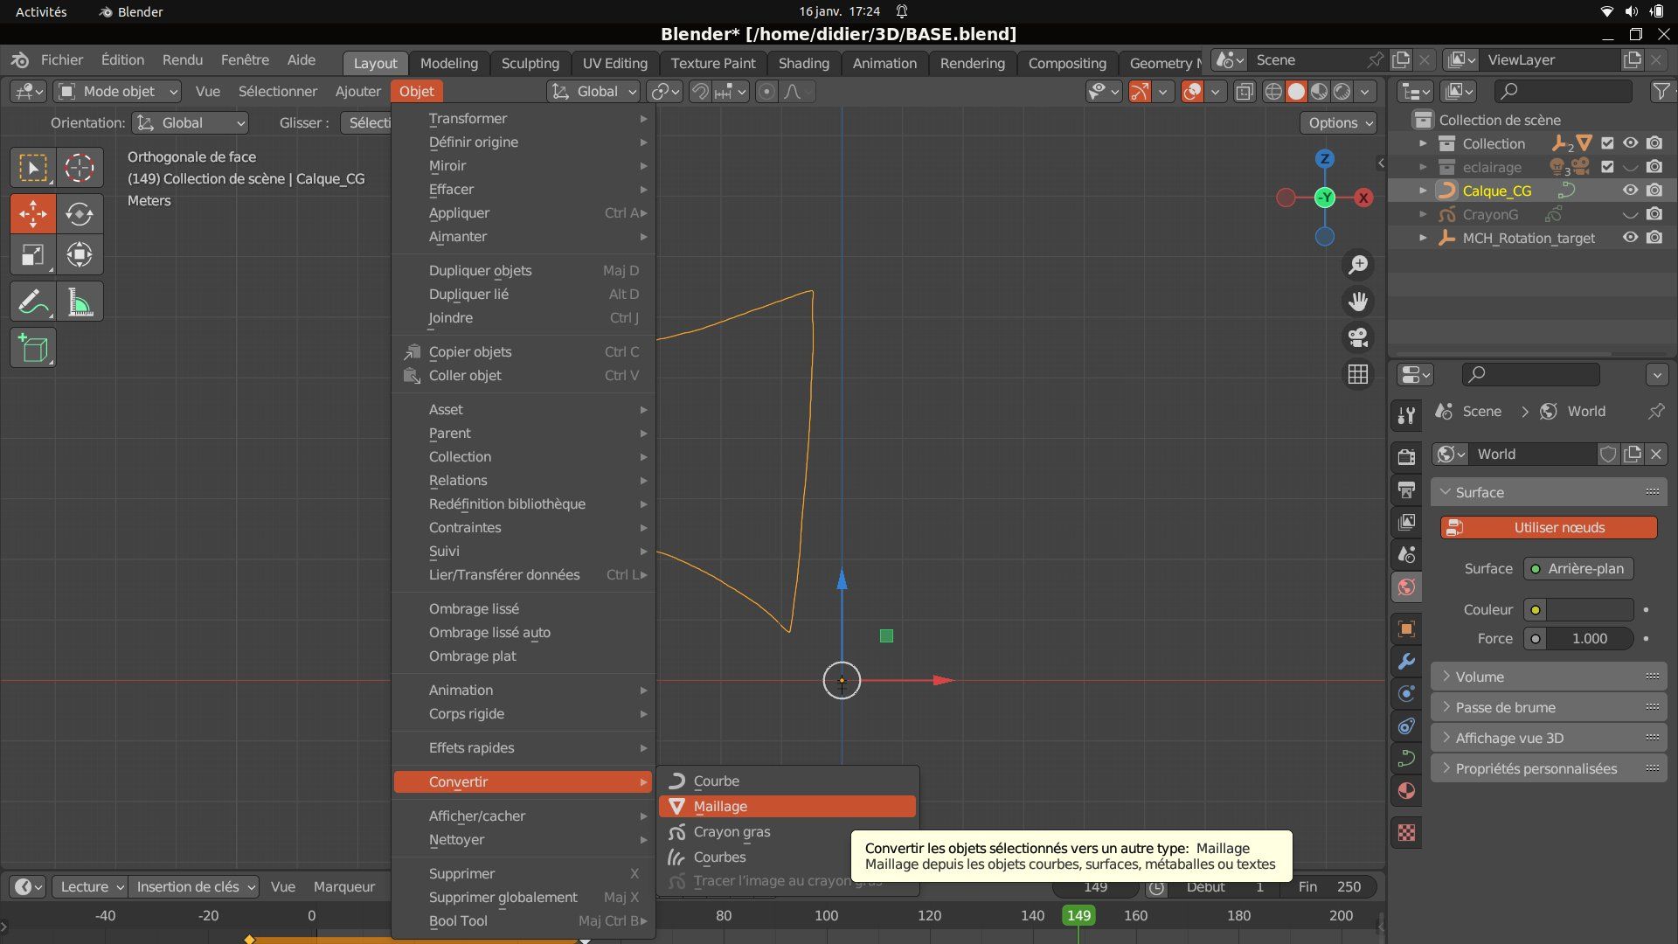Screen dimensions: 1678x944
Task: Uncheck the Collection exclude checkbox
Action: point(1607,143)
